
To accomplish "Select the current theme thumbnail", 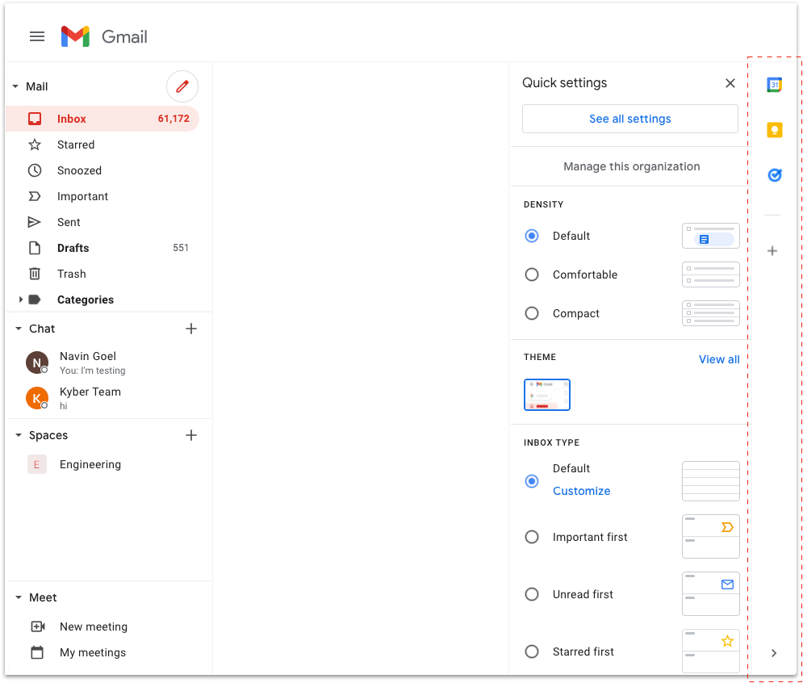I will click(547, 395).
